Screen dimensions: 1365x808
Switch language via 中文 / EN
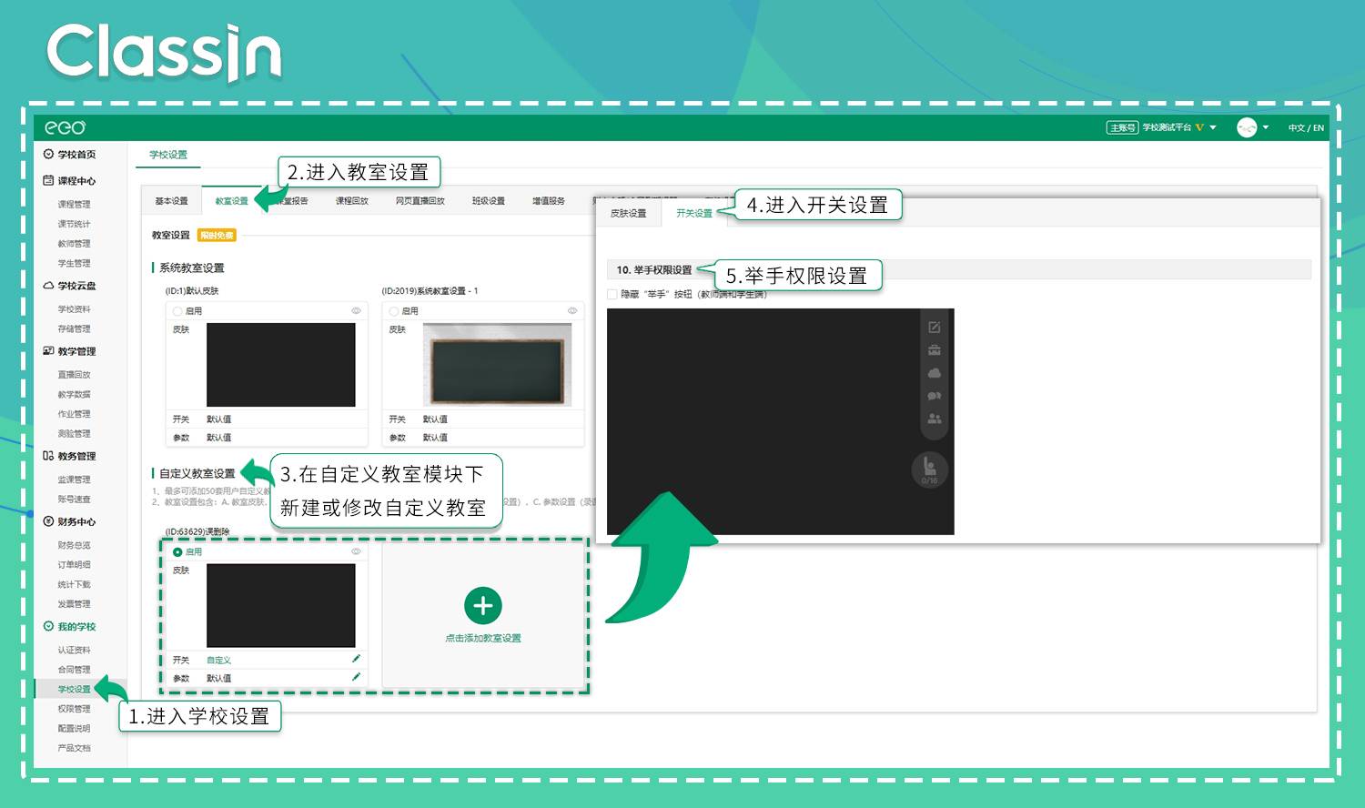point(1306,128)
